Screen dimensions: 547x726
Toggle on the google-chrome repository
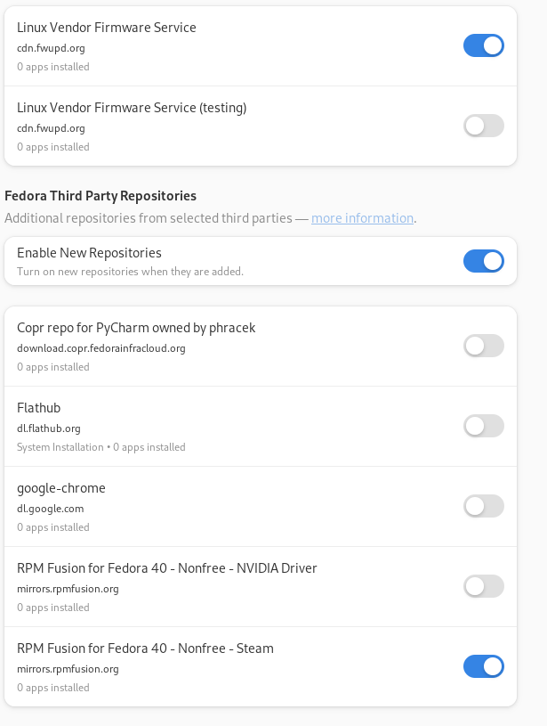pos(483,506)
